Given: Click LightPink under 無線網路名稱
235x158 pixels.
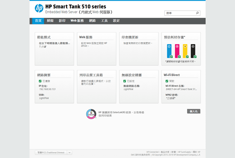Looking at the screenshot, I should 128,89.
